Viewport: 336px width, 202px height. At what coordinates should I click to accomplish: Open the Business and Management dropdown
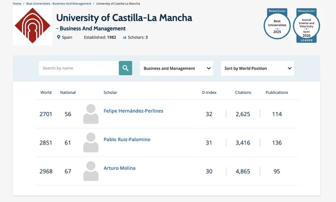coord(176,68)
